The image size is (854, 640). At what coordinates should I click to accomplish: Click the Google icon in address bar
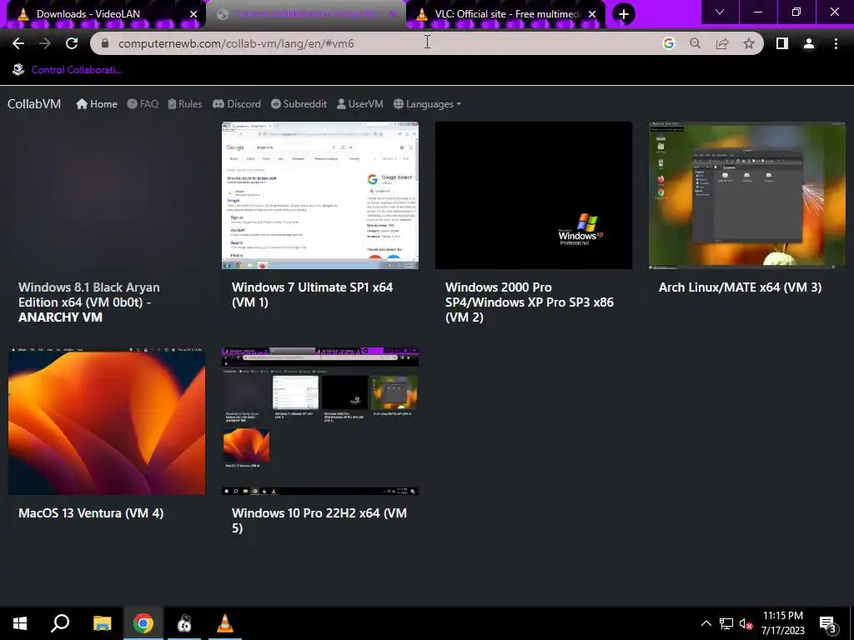pos(668,43)
